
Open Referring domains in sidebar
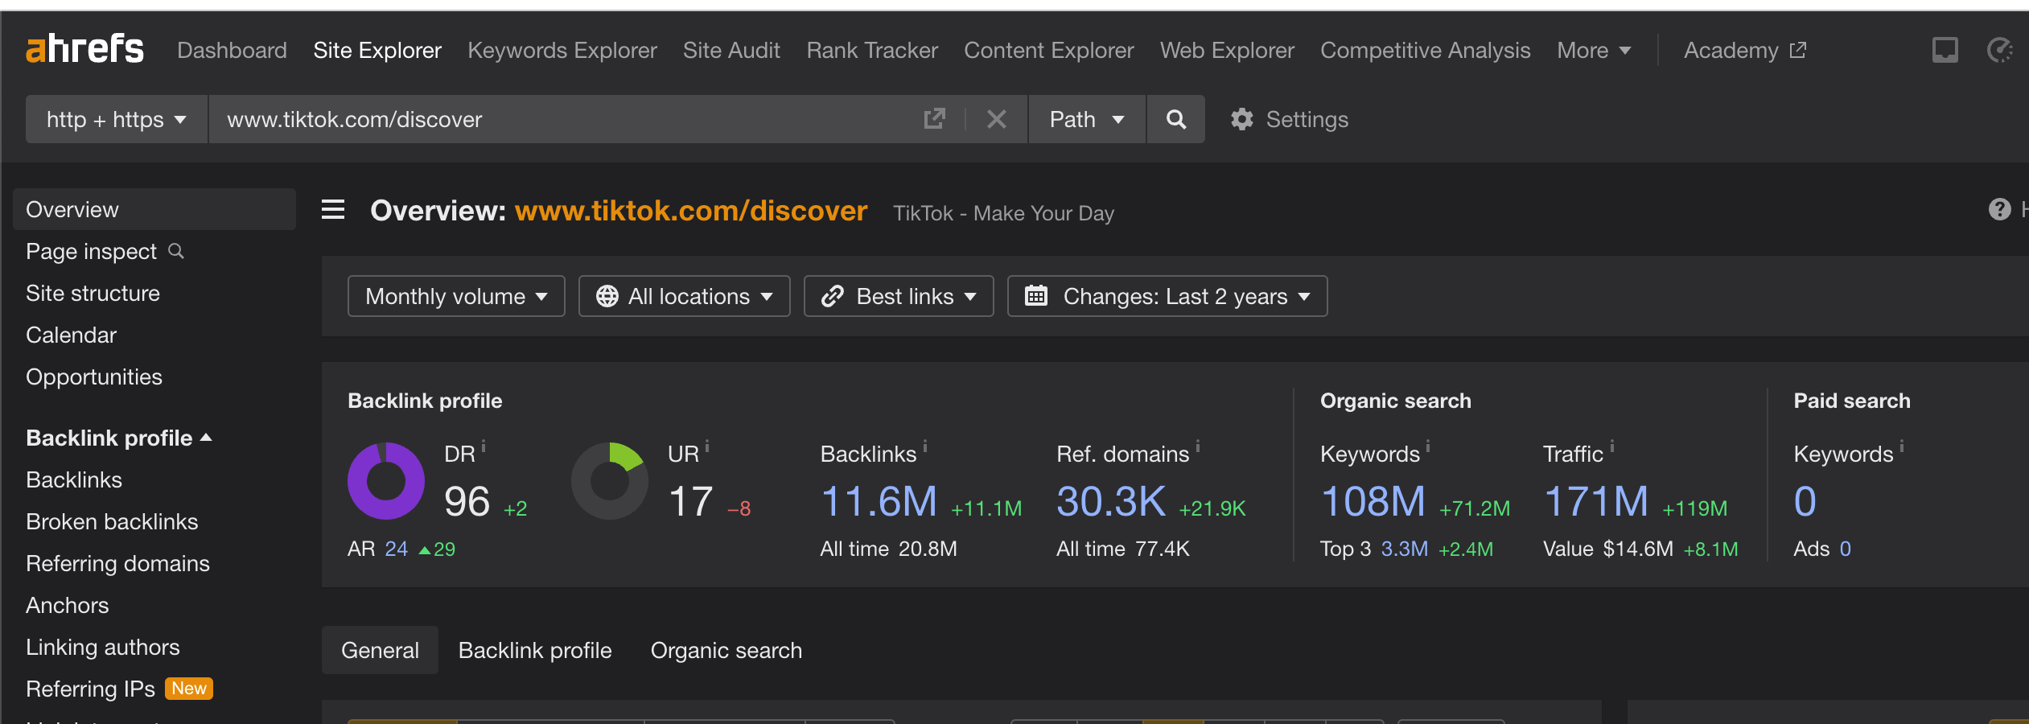(117, 563)
